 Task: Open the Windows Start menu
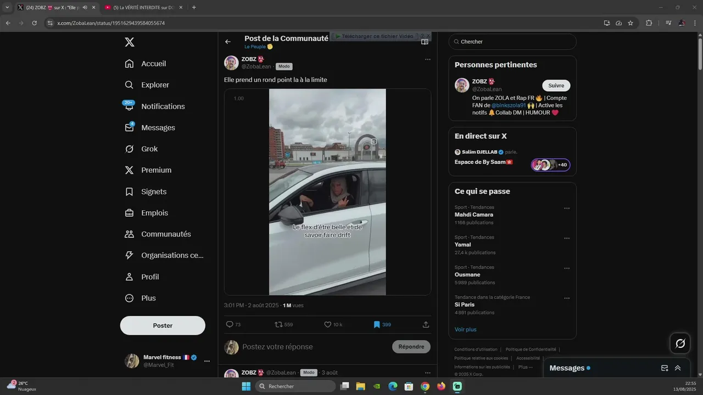pos(246,386)
